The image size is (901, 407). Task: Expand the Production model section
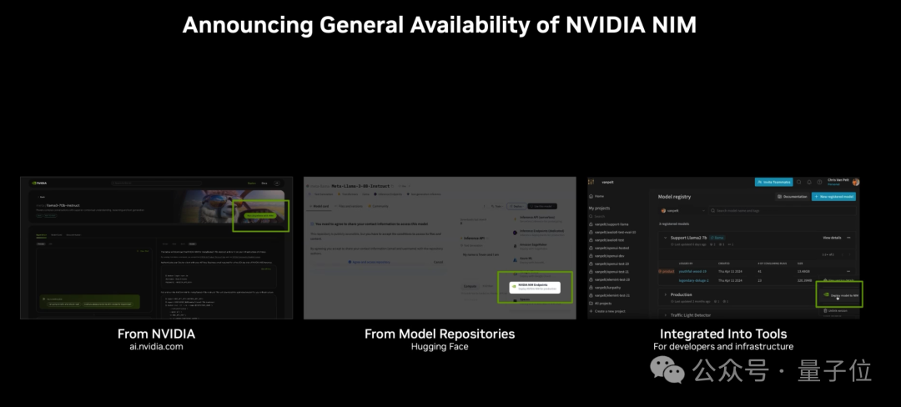pos(667,294)
